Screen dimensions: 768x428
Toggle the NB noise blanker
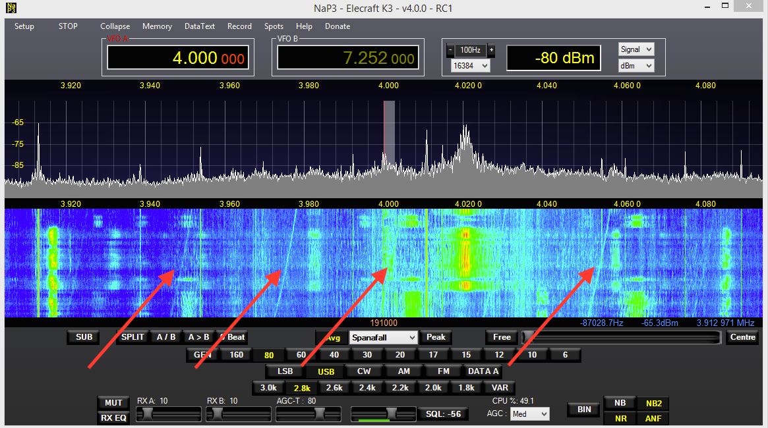tap(620, 403)
